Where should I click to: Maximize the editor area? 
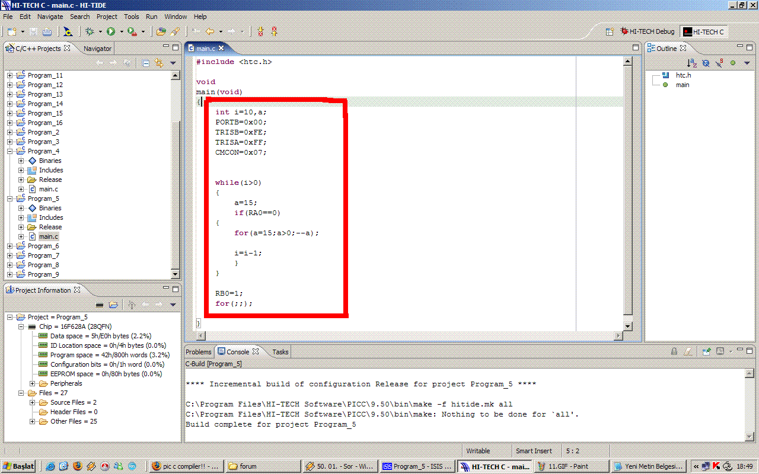coord(636,47)
